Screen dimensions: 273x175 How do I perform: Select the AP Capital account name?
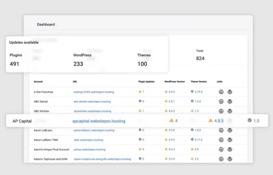pyautogui.click(x=22, y=121)
